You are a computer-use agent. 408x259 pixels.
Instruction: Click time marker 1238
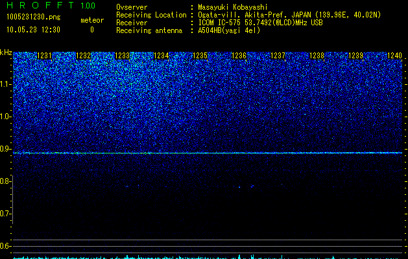317,56
